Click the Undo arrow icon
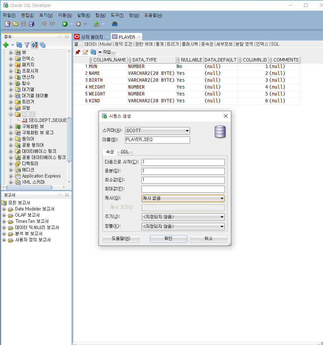The height and width of the screenshot is (345, 323). [44, 24]
